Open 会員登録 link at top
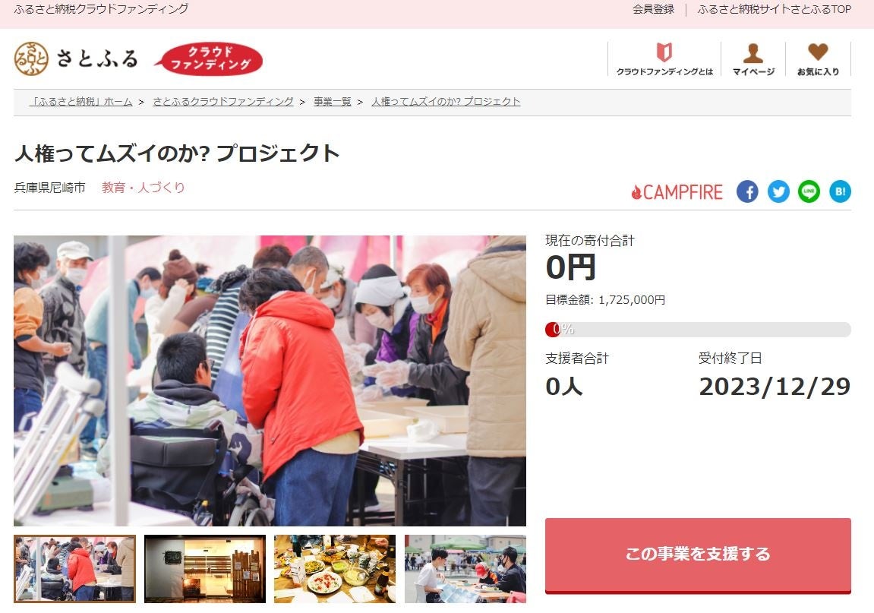 pos(653,9)
